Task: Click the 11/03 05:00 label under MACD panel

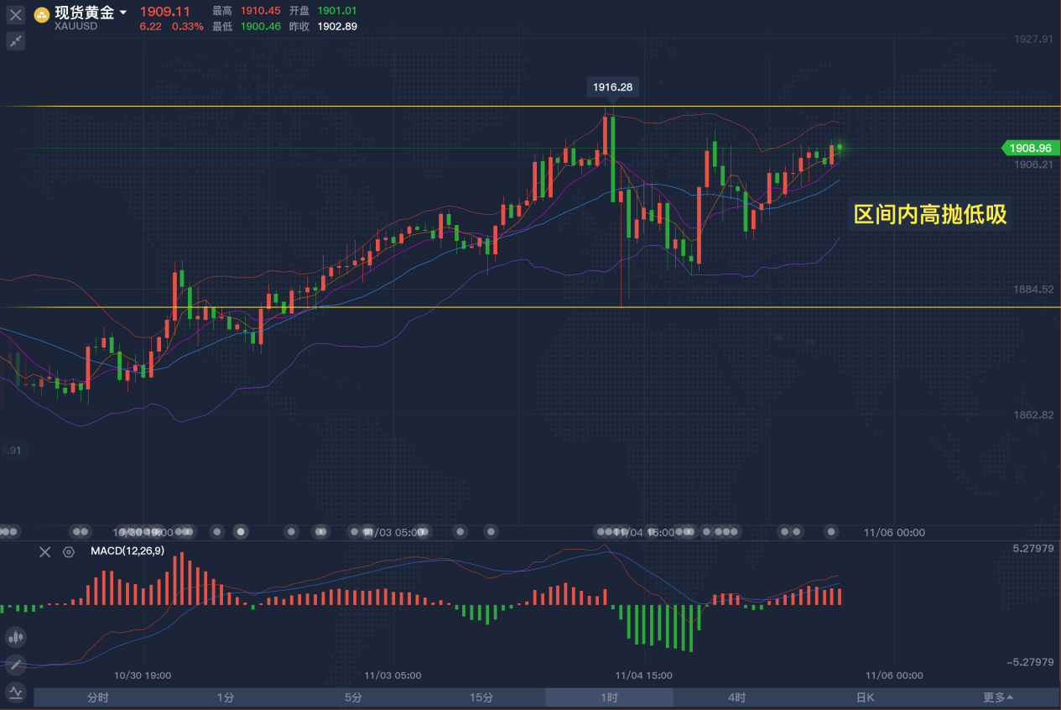Action: click(x=393, y=676)
